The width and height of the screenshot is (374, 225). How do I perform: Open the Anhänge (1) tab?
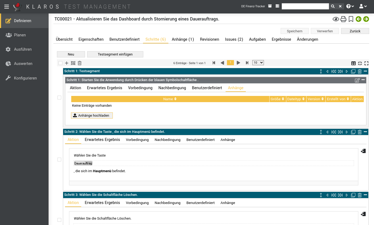[x=183, y=39]
